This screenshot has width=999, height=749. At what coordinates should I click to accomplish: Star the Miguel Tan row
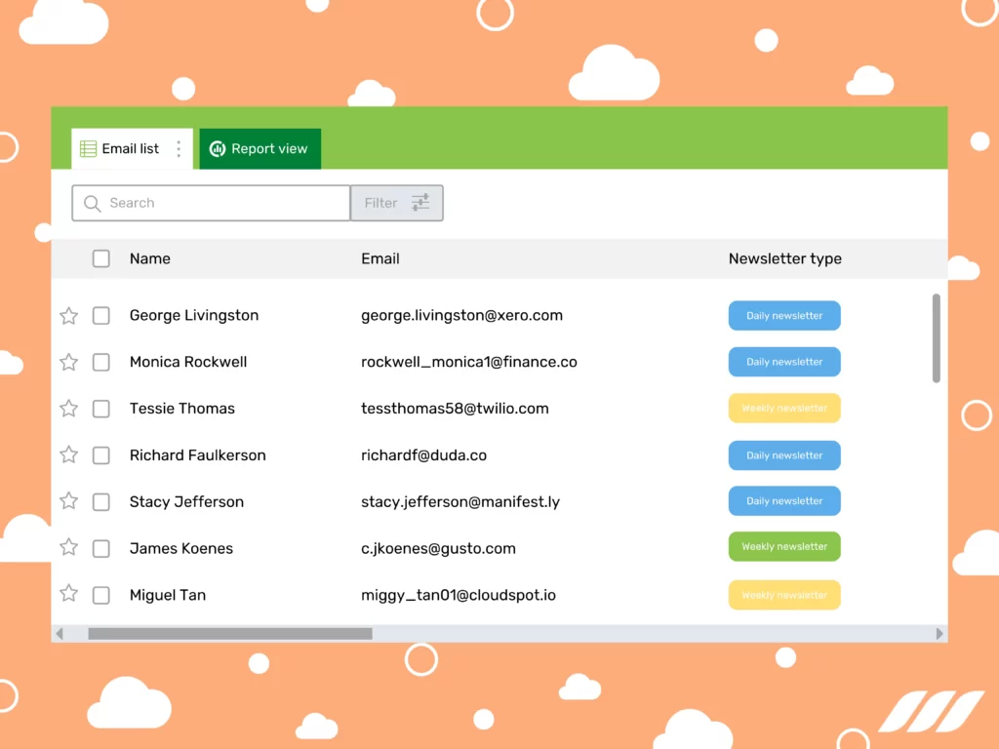click(68, 595)
